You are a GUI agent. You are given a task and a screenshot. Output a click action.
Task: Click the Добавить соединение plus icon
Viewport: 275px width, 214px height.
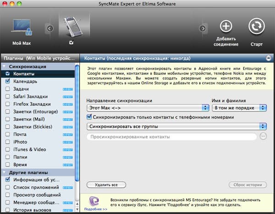(226, 26)
